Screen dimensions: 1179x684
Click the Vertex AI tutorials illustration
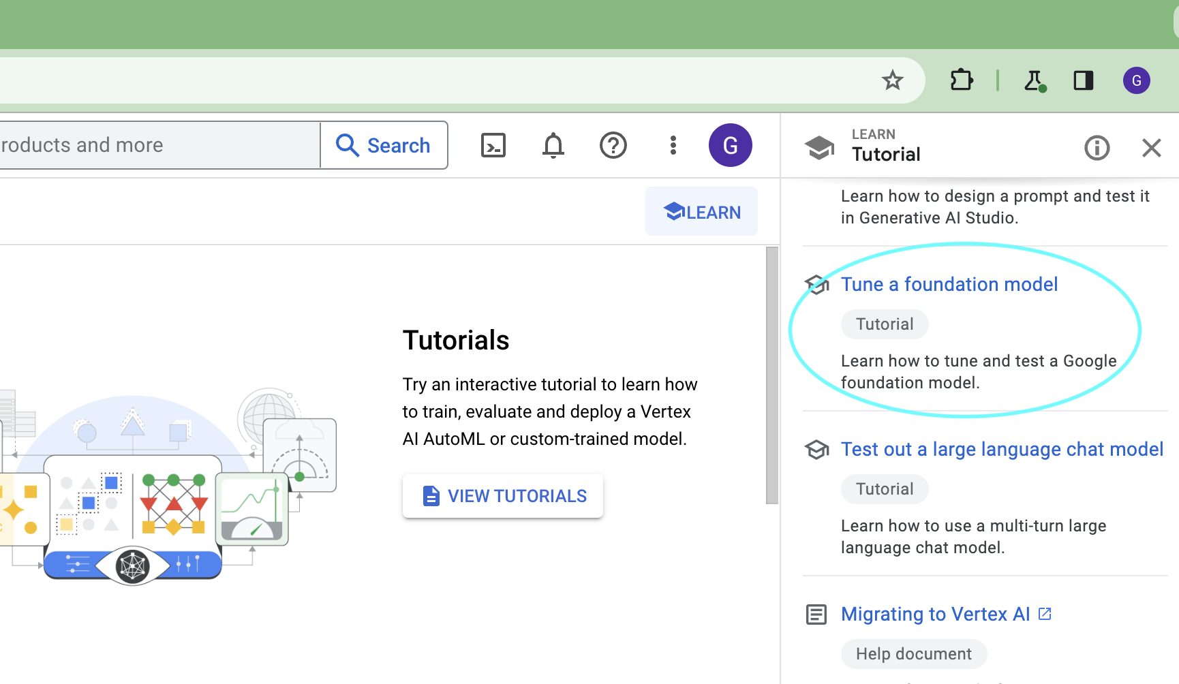click(168, 486)
